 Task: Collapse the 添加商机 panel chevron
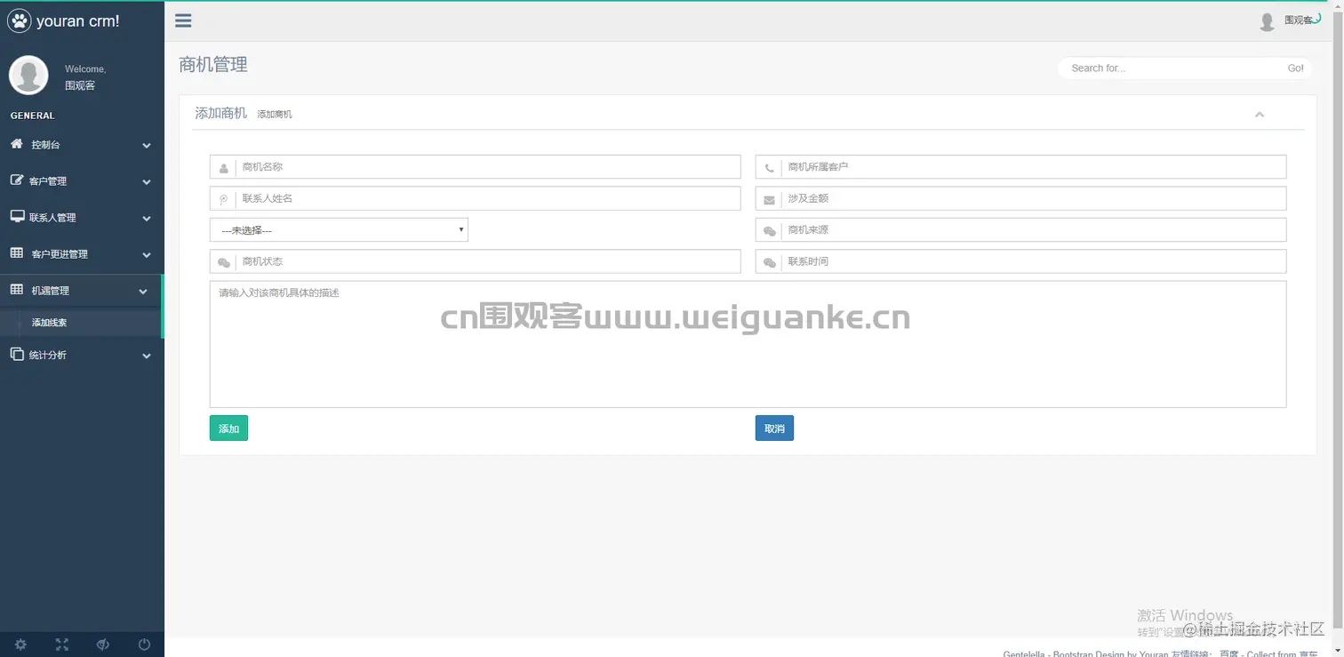(x=1260, y=114)
